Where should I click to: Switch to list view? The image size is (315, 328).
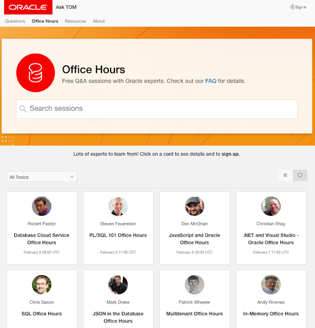click(285, 175)
